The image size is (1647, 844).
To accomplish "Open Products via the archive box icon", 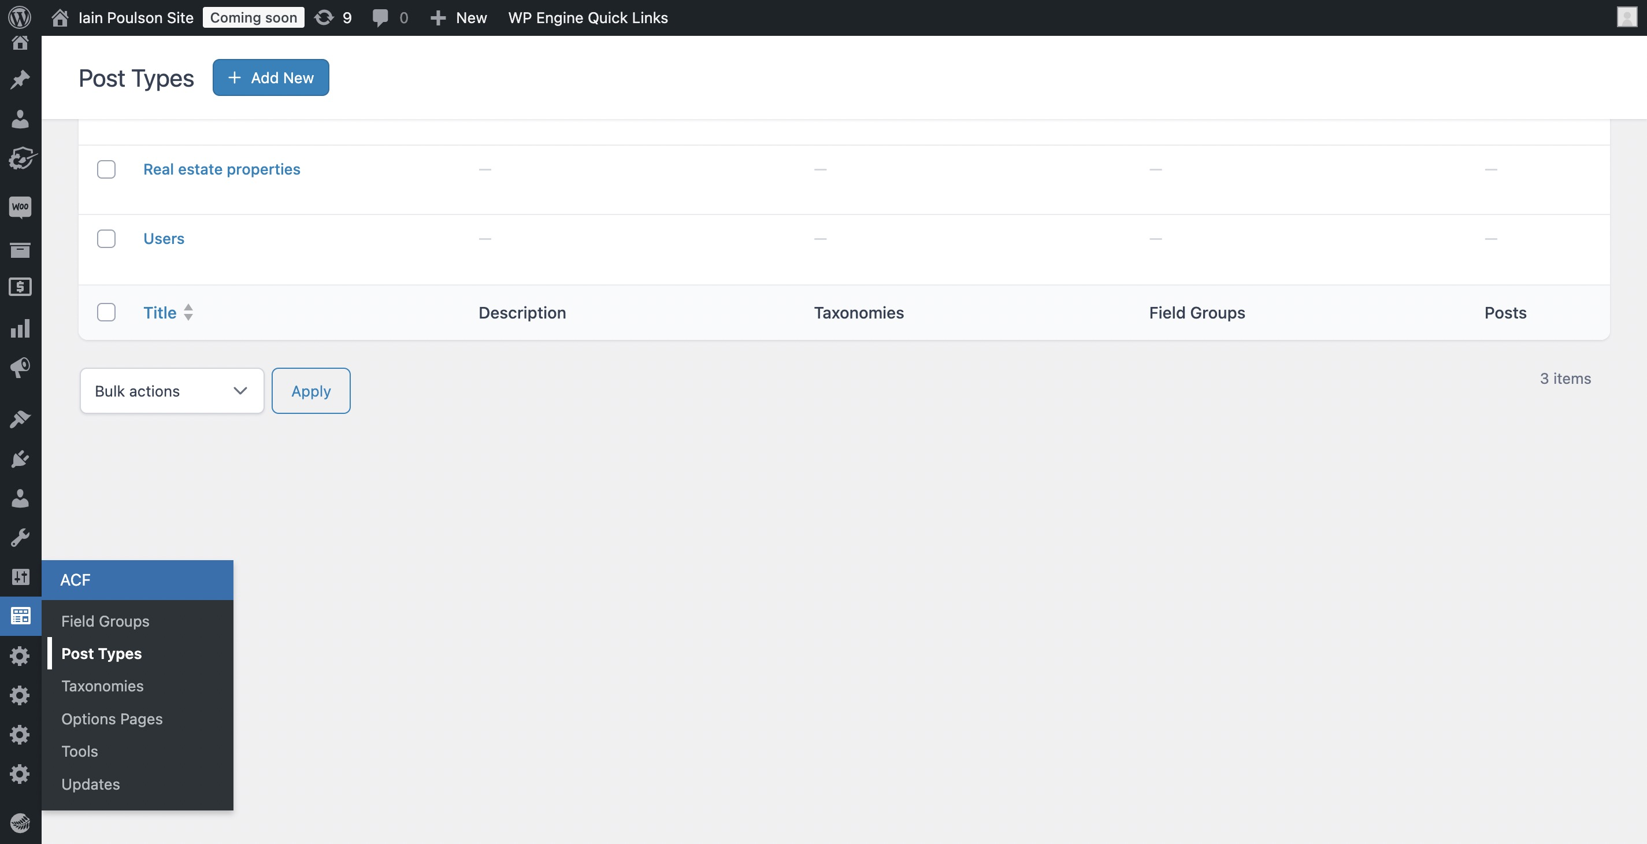I will 20,249.
